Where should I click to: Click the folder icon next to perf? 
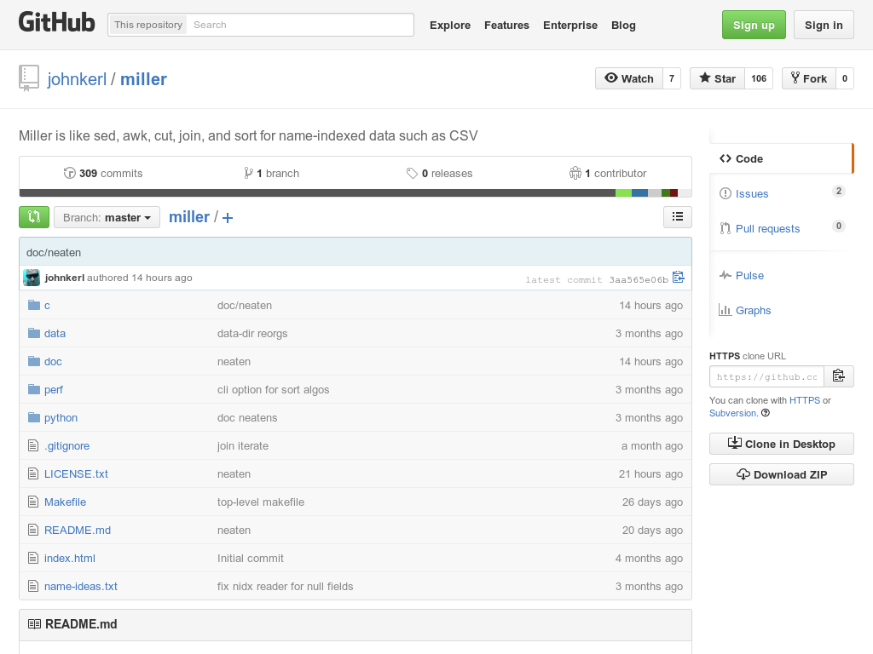coord(34,389)
